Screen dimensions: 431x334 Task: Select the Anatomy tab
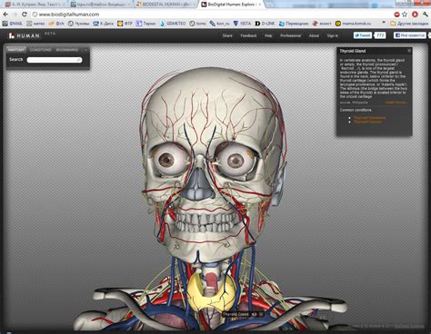tap(16, 50)
